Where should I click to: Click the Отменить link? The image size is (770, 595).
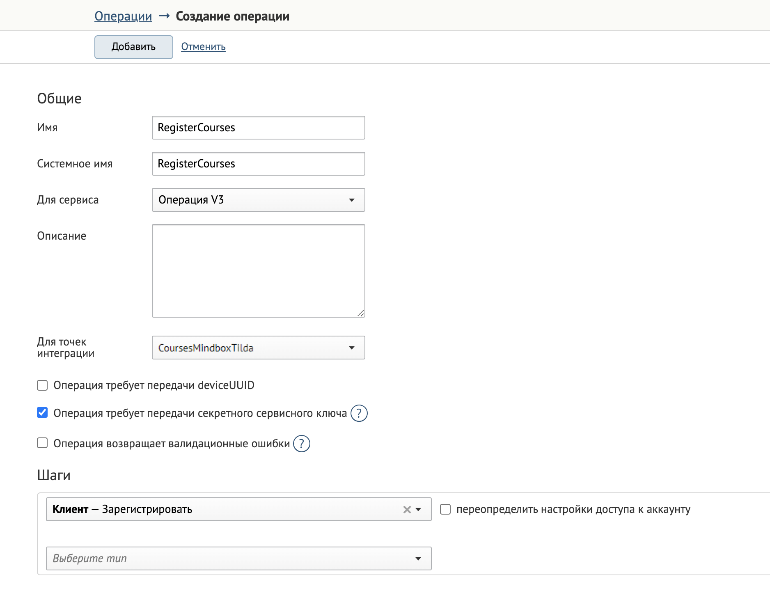204,47
